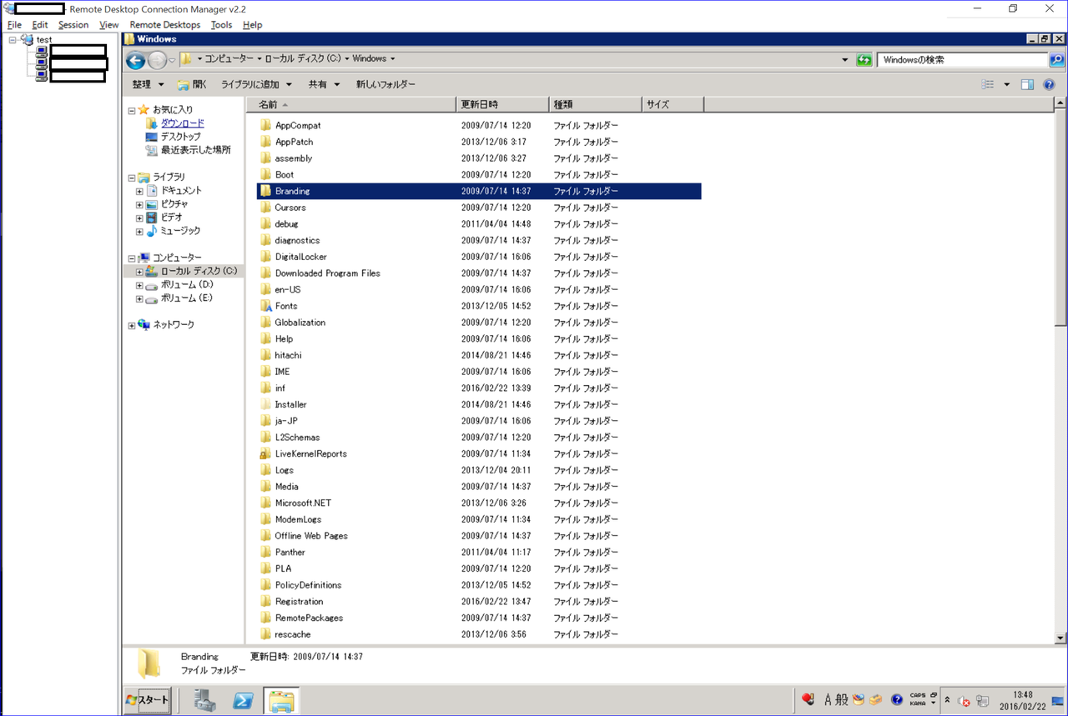Open the IME pad paint-bucket icon
Image resolution: width=1068 pixels, height=716 pixels.
coord(858,700)
